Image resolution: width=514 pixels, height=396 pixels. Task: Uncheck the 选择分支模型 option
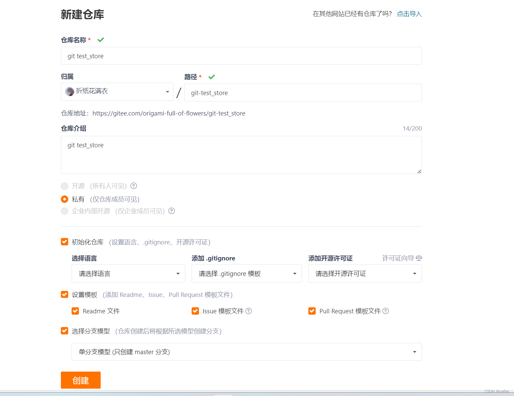(64, 331)
